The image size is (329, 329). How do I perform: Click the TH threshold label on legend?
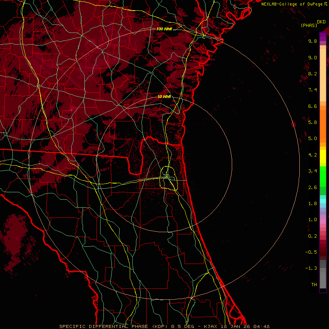coord(314,285)
